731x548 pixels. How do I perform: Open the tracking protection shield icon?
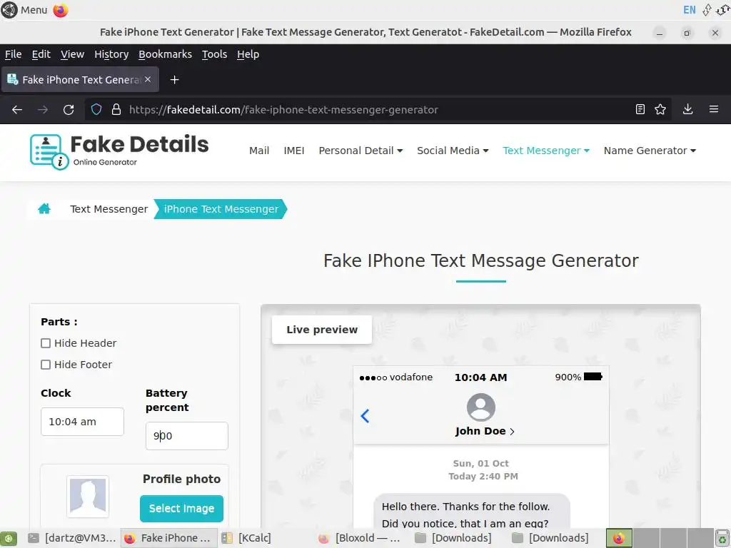click(96, 109)
